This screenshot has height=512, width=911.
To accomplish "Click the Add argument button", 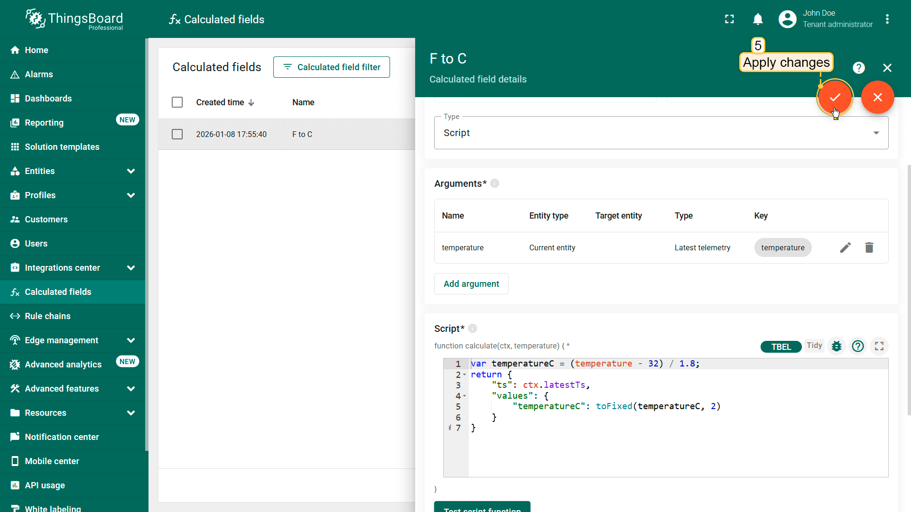I will pyautogui.click(x=471, y=284).
